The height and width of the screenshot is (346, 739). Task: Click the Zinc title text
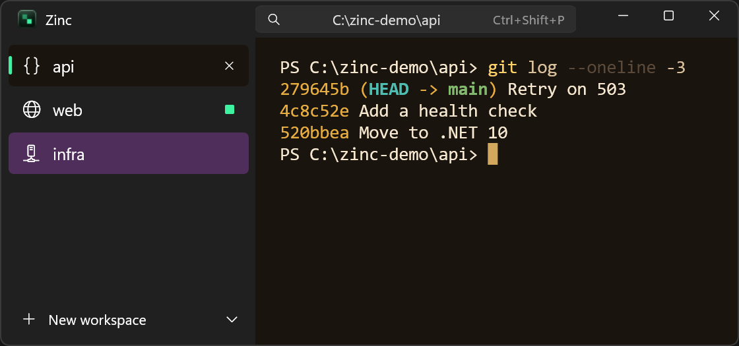(x=59, y=20)
